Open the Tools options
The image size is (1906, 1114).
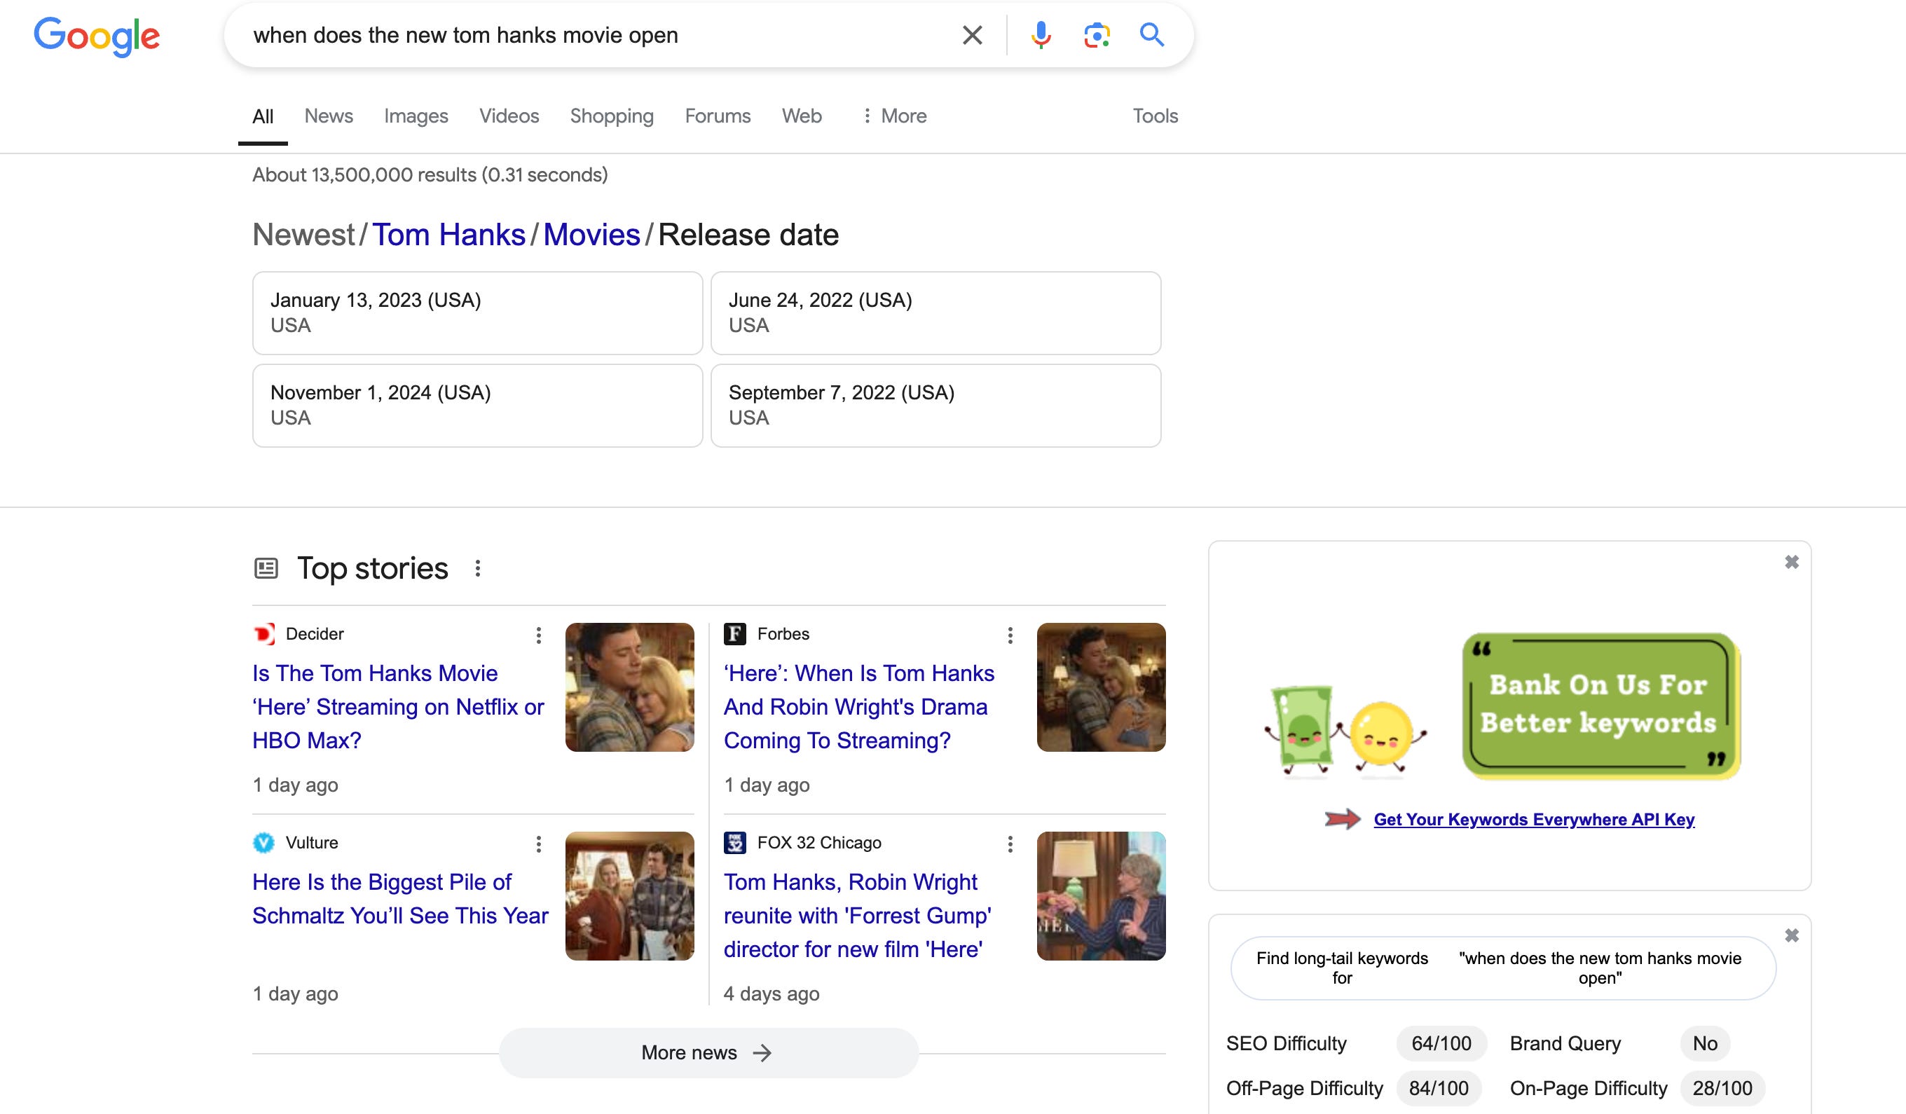click(x=1154, y=116)
